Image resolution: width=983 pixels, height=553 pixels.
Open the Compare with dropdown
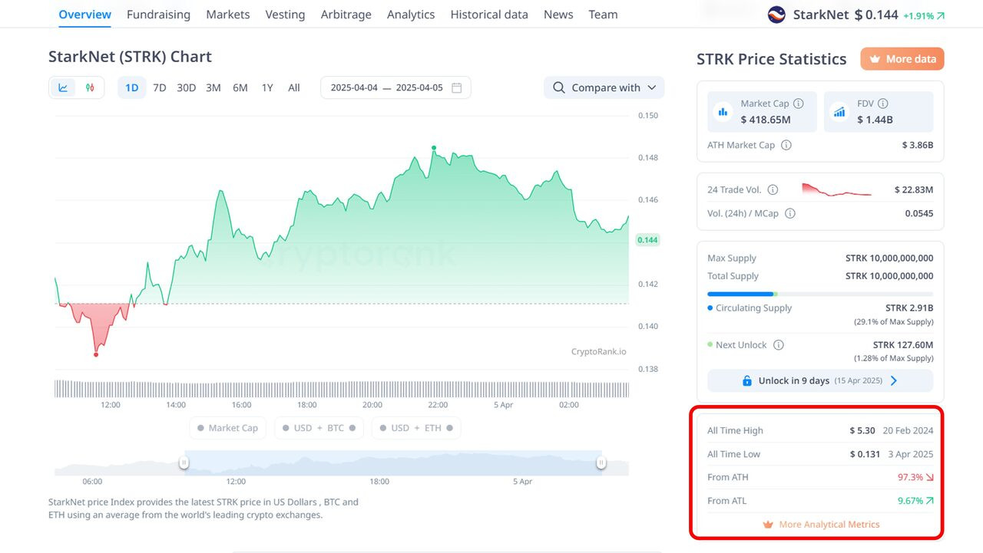pyautogui.click(x=604, y=88)
